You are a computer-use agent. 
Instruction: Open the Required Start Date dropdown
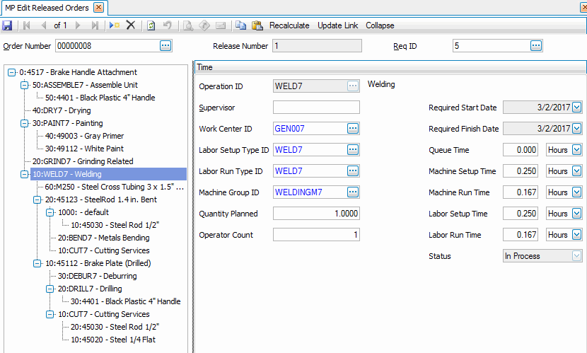click(x=577, y=108)
